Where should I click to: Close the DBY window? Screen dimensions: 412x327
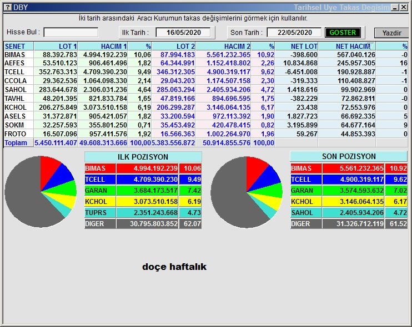coord(403,7)
